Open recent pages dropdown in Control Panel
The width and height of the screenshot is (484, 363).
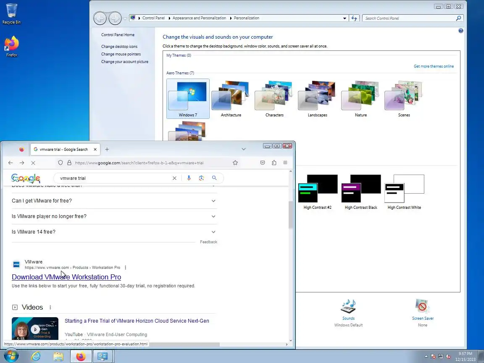[x=125, y=18]
